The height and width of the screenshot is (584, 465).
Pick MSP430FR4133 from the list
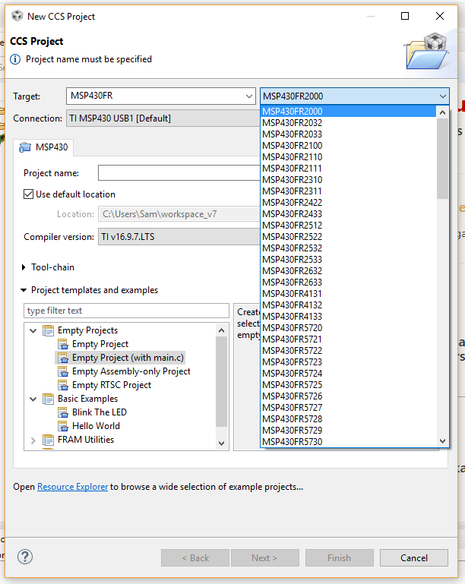click(349, 316)
